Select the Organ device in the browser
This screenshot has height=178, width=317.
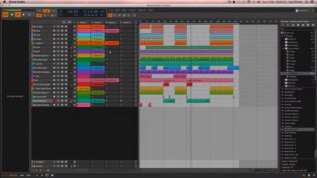pyautogui.click(x=292, y=70)
